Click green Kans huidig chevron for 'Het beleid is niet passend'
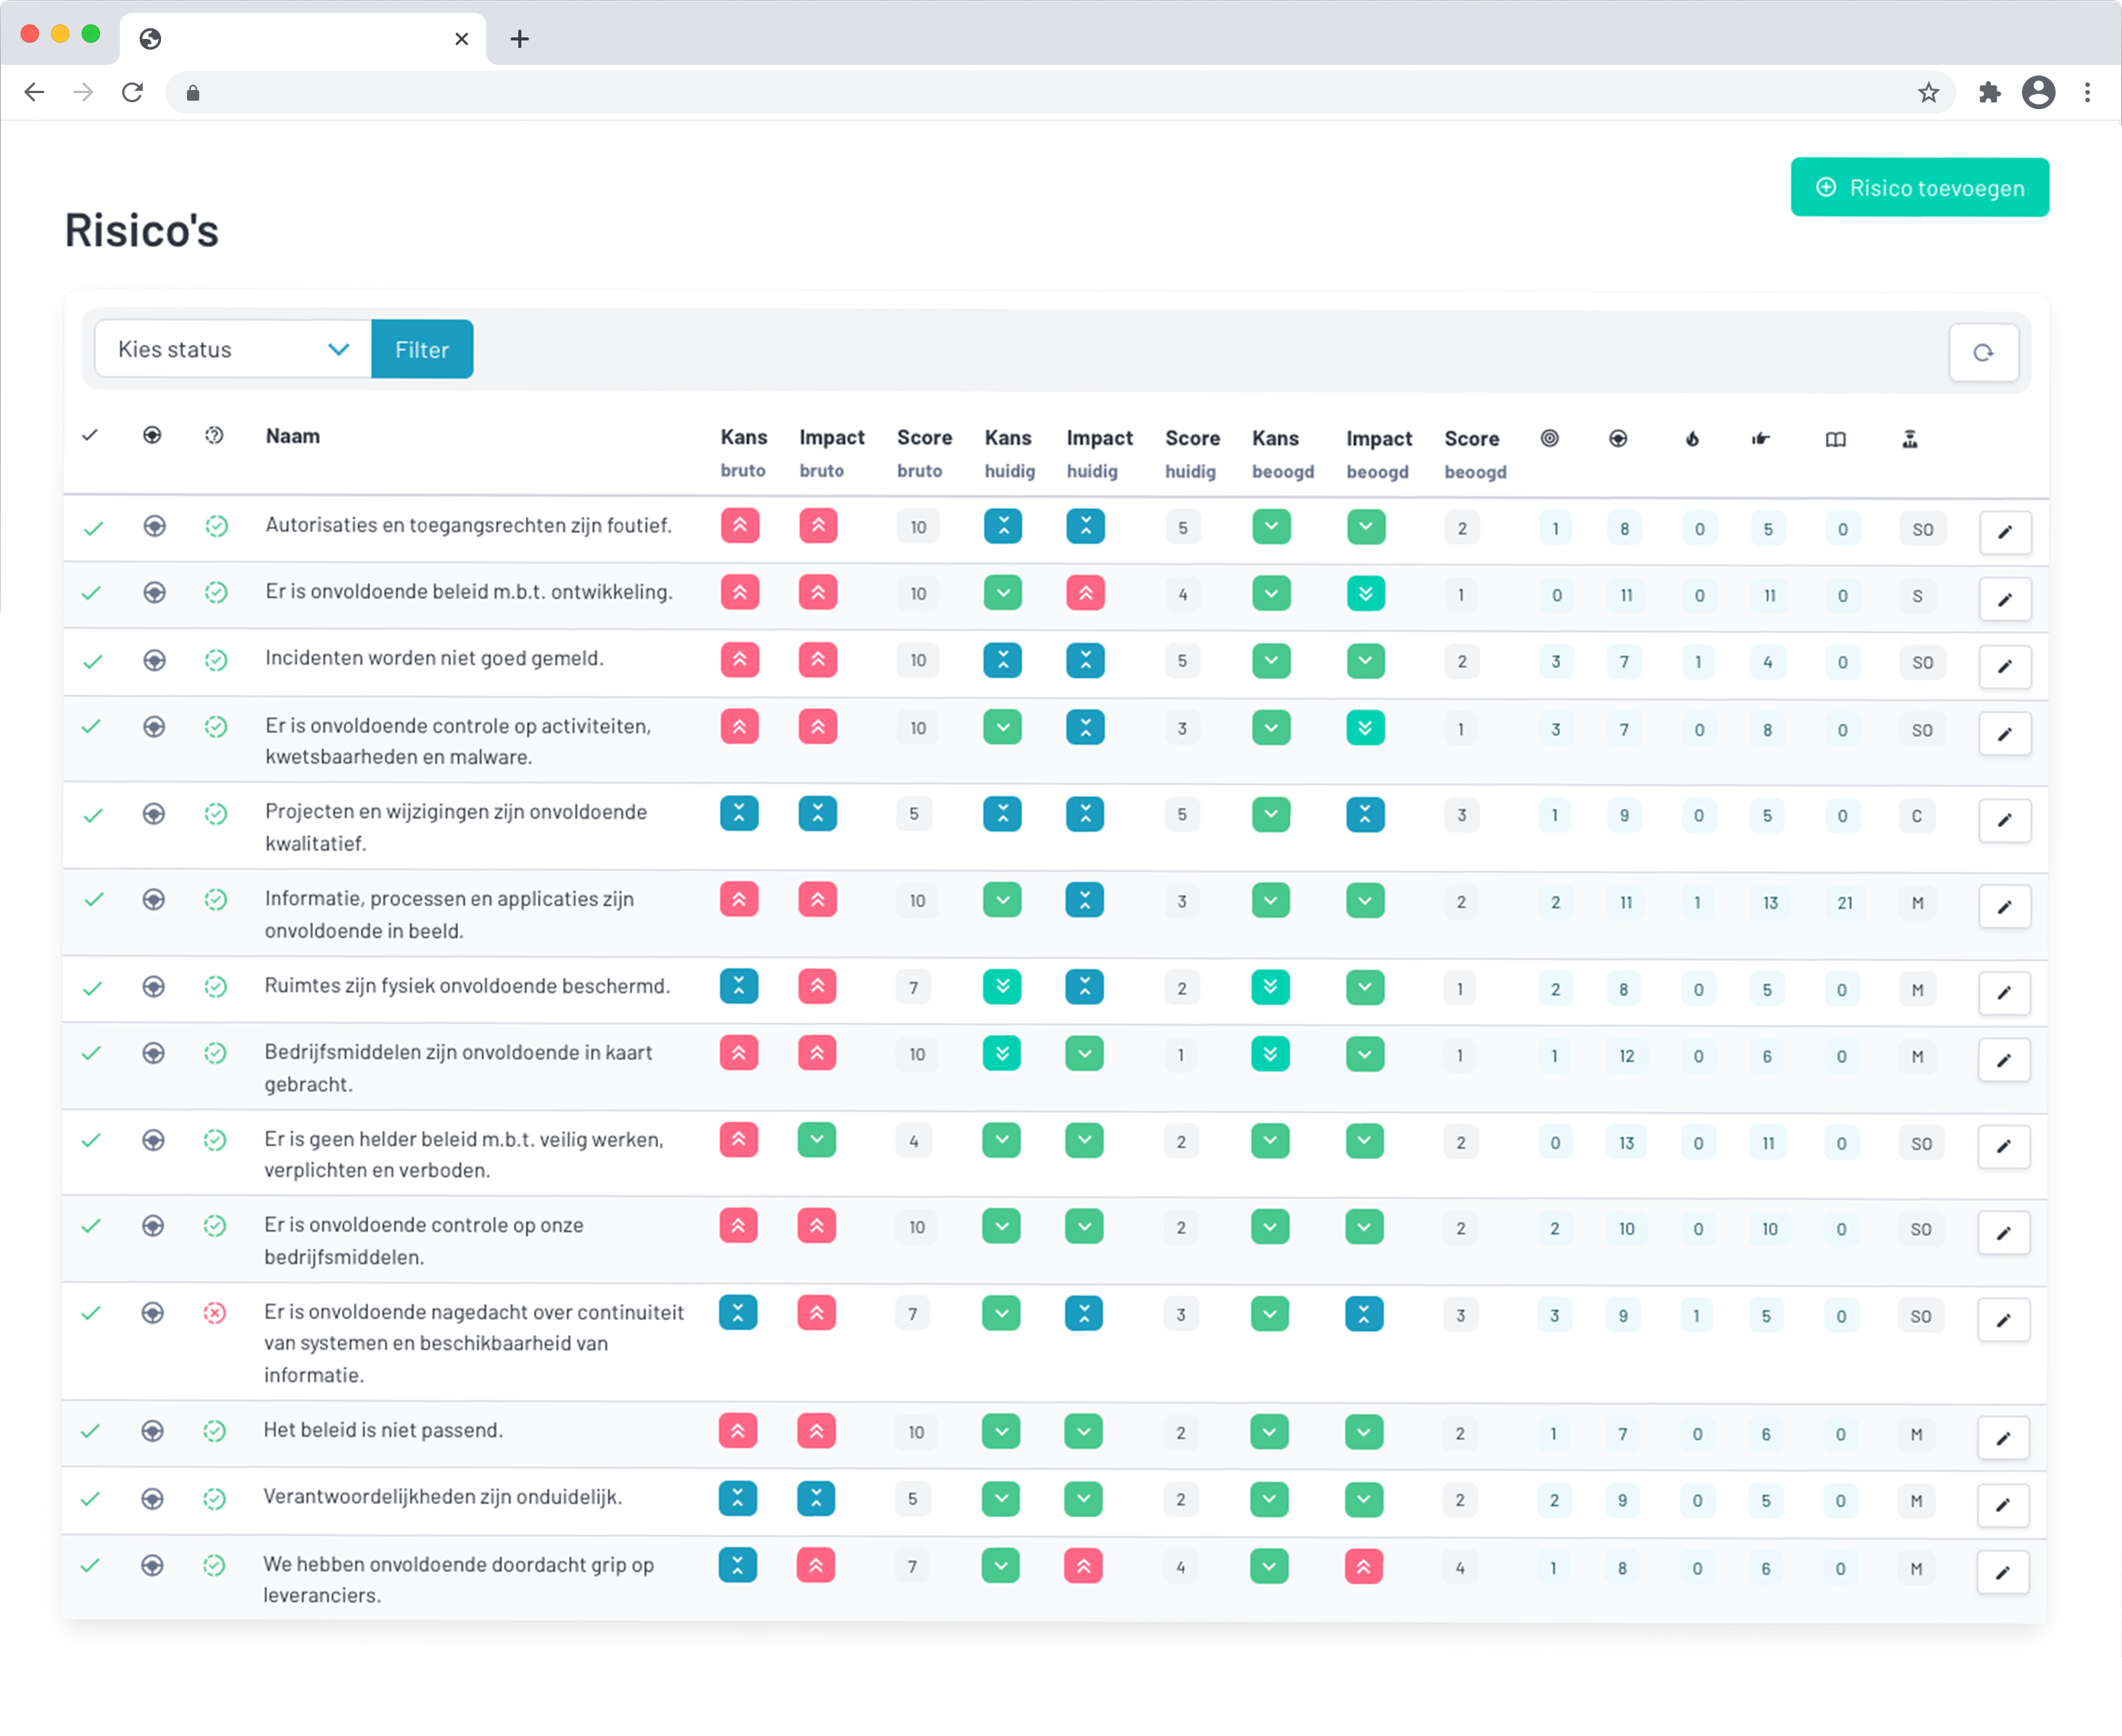Image resolution: width=2122 pixels, height=1736 pixels. (x=1001, y=1432)
